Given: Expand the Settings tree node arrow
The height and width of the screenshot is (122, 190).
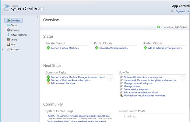Looking at the screenshot, I should click(2, 49).
